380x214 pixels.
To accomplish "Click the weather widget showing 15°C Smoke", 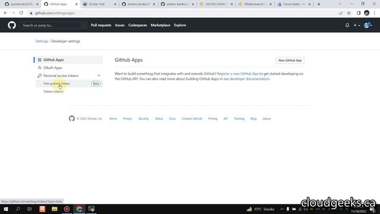I will (261, 209).
